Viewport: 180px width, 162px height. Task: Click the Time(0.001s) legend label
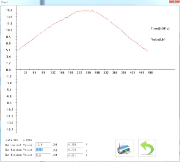point(160,28)
